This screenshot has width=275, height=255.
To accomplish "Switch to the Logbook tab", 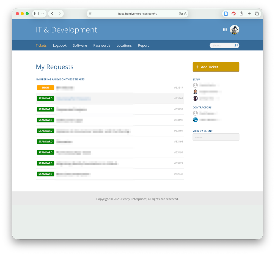I will tap(60, 46).
